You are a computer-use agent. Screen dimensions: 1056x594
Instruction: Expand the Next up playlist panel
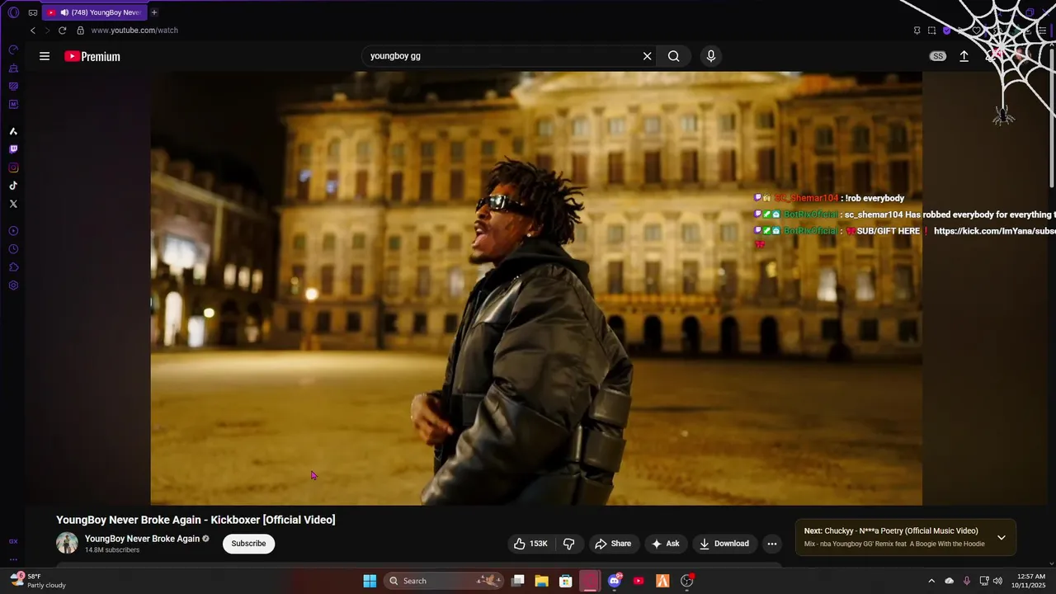pos(1001,538)
